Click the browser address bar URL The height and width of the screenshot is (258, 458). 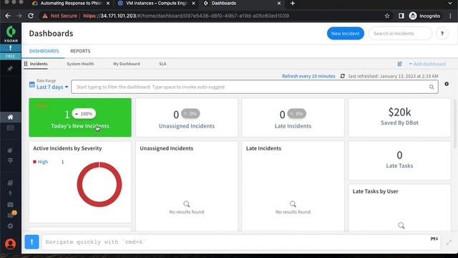pyautogui.click(x=186, y=16)
